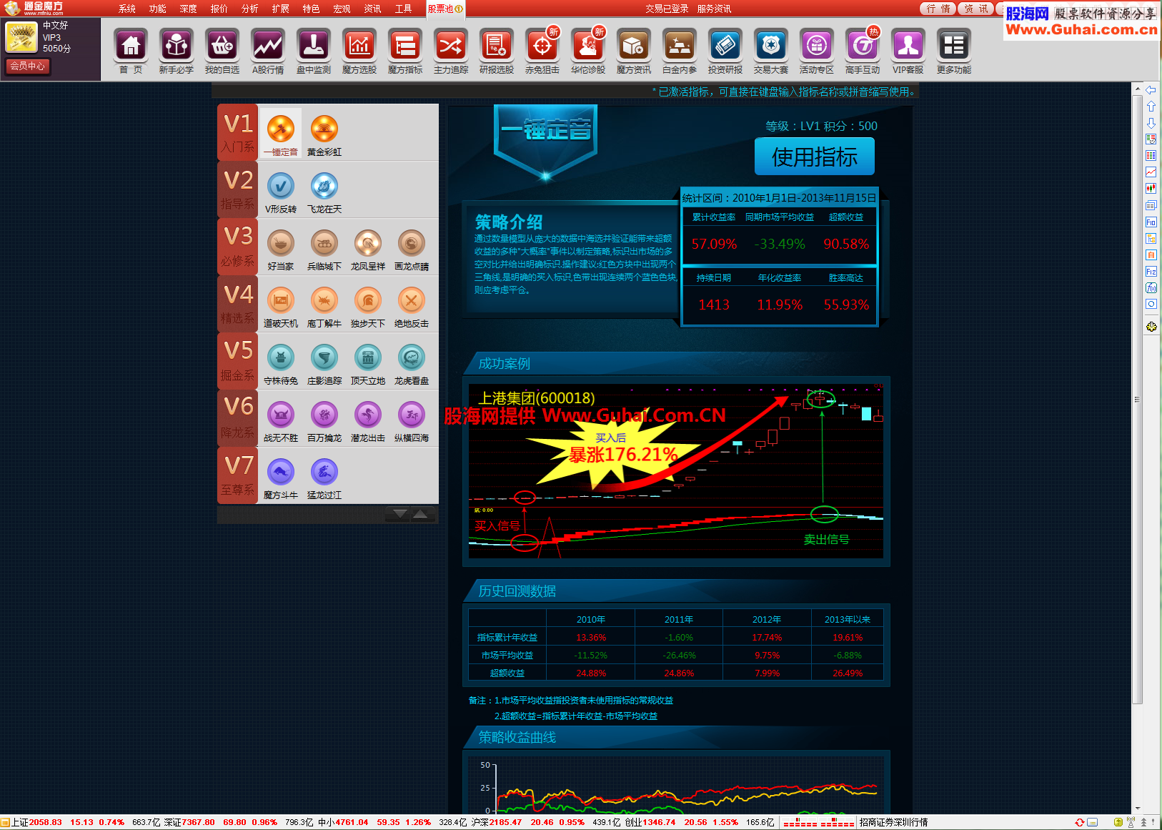The image size is (1162, 830).
Task: Open 魔方资讯 news icon
Action: click(634, 51)
